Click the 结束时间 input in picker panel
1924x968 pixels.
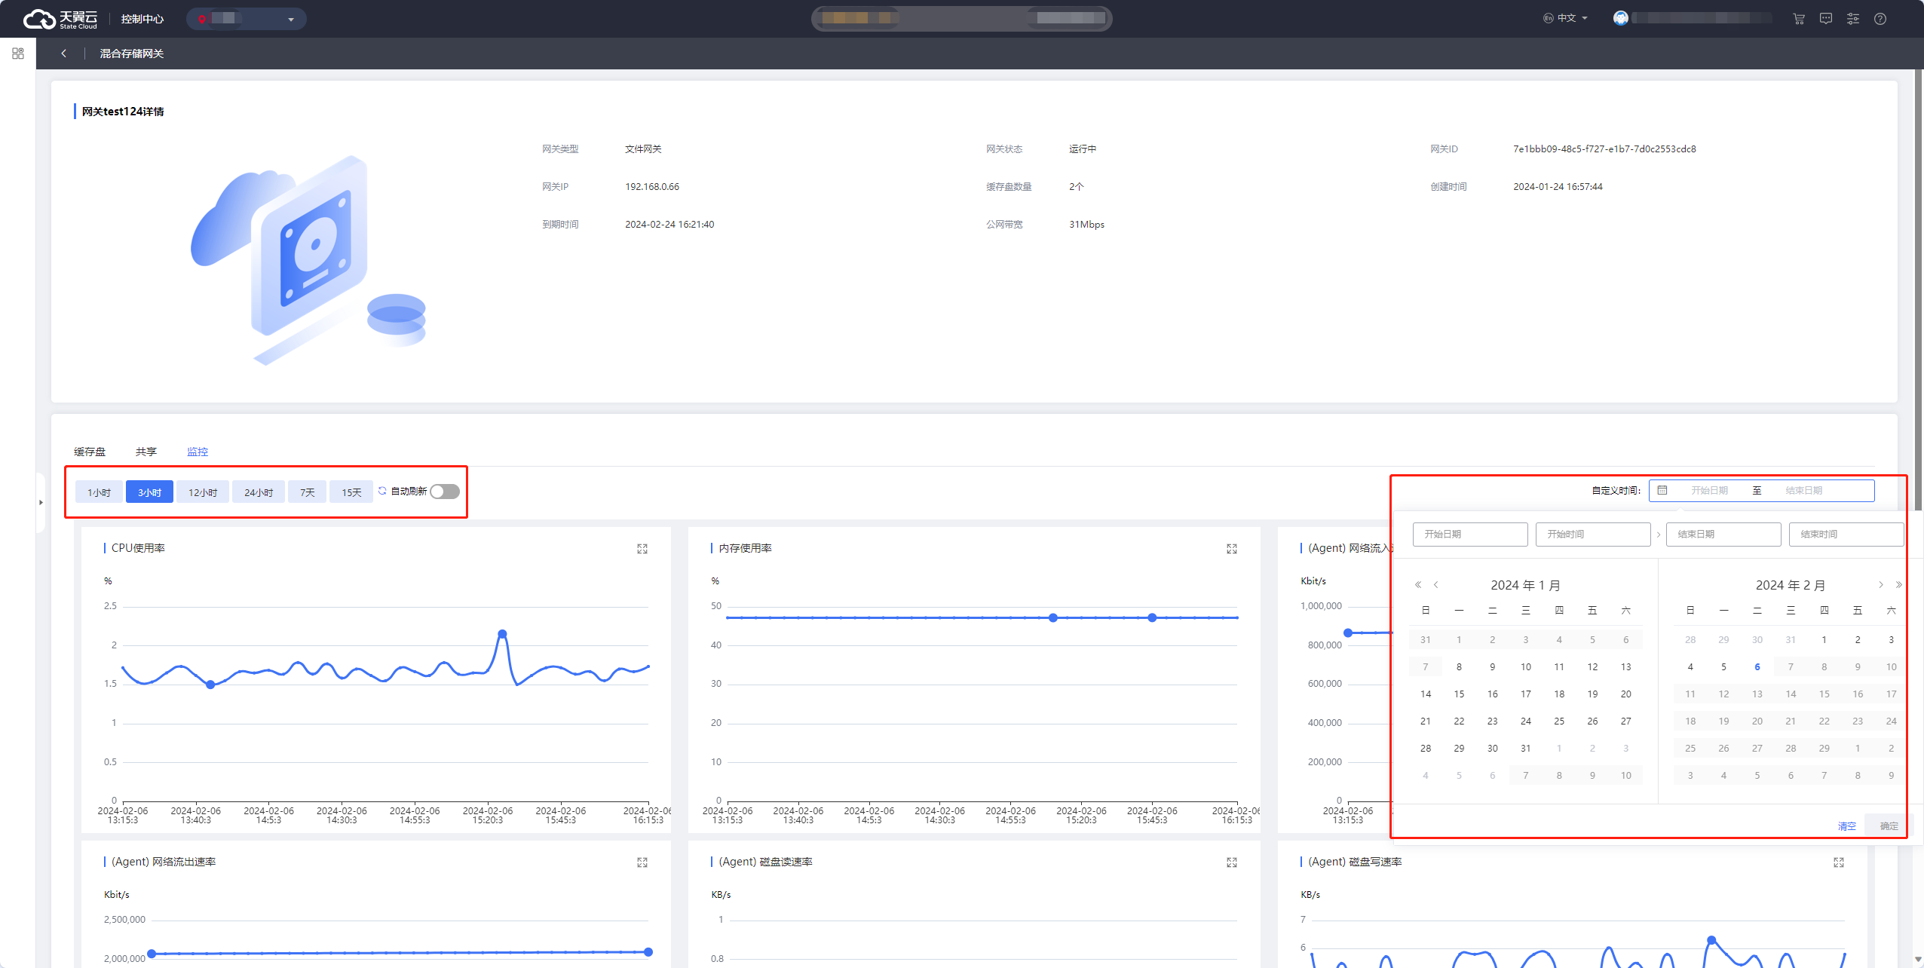[x=1846, y=534]
